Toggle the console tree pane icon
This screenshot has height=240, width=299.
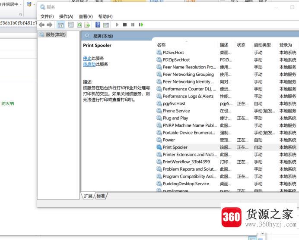[x=60, y=25]
